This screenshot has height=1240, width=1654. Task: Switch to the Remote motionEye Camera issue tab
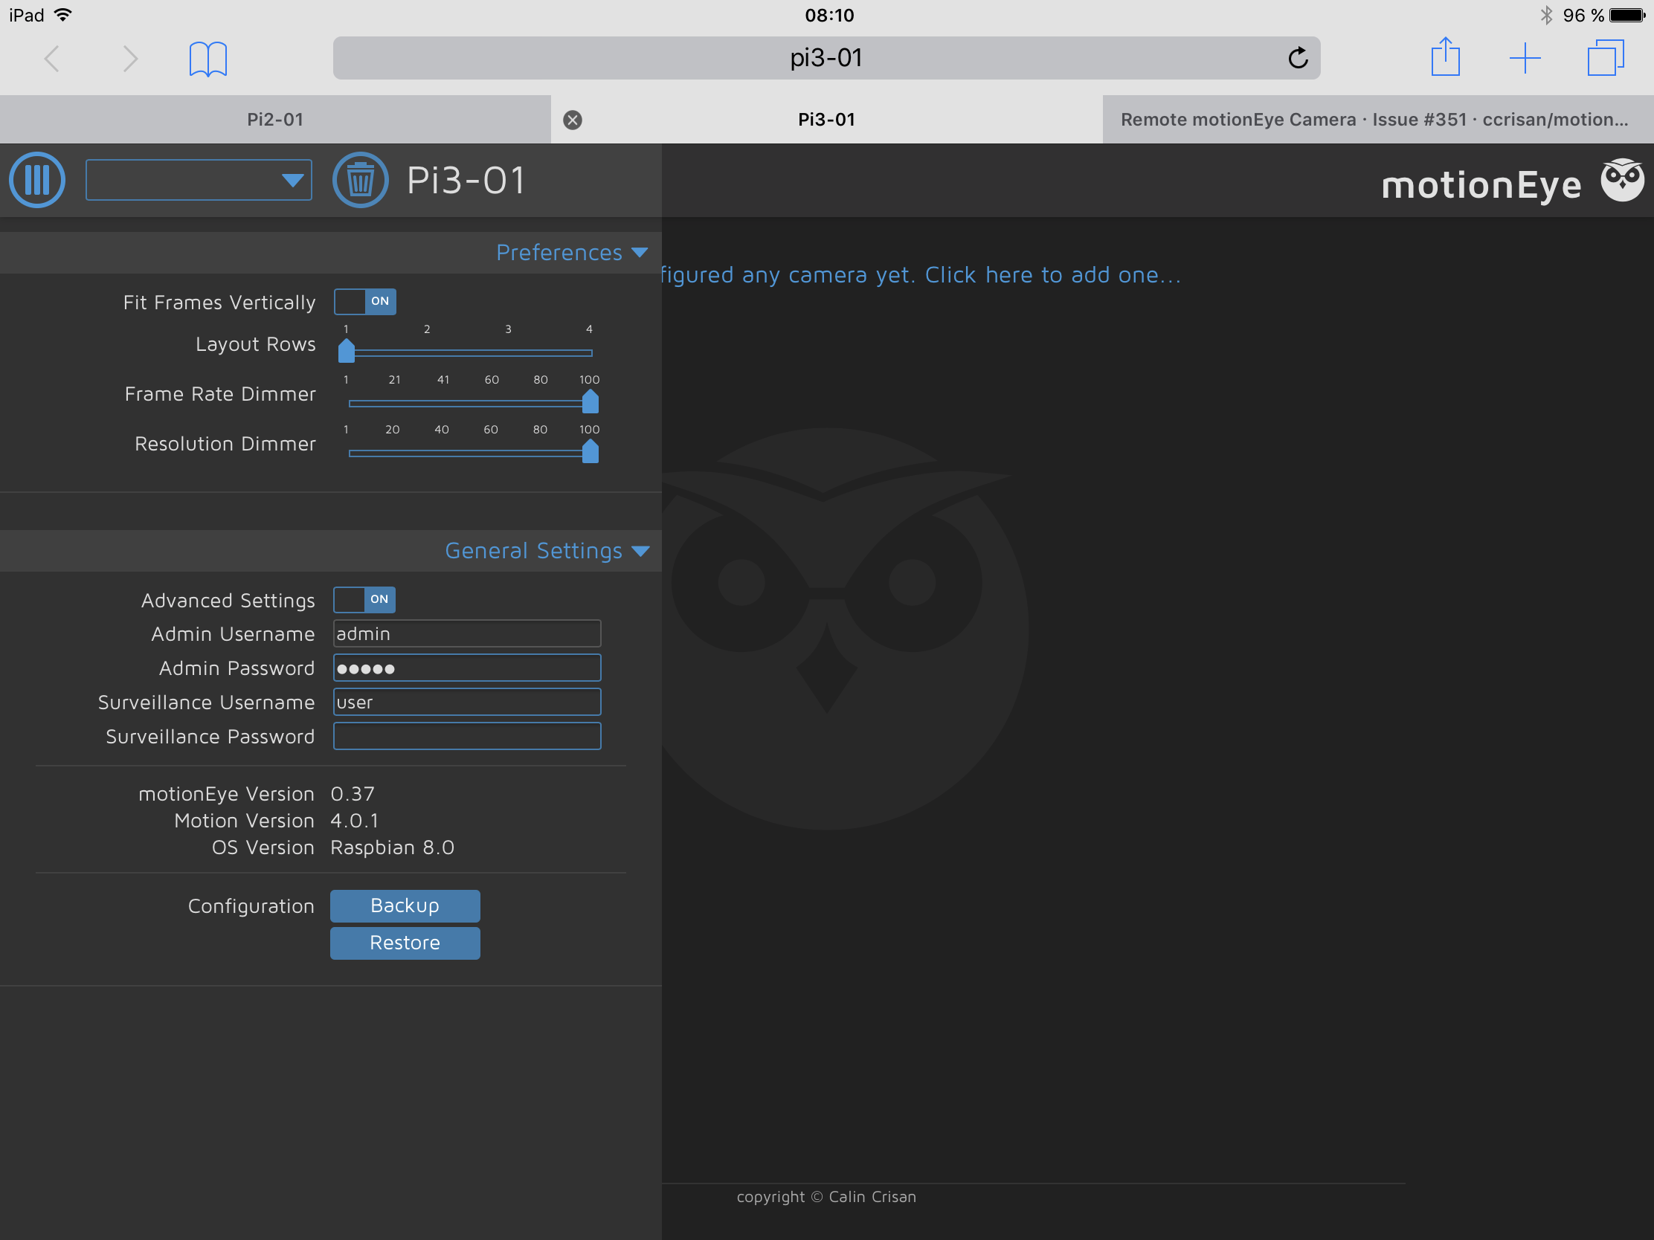pos(1376,119)
